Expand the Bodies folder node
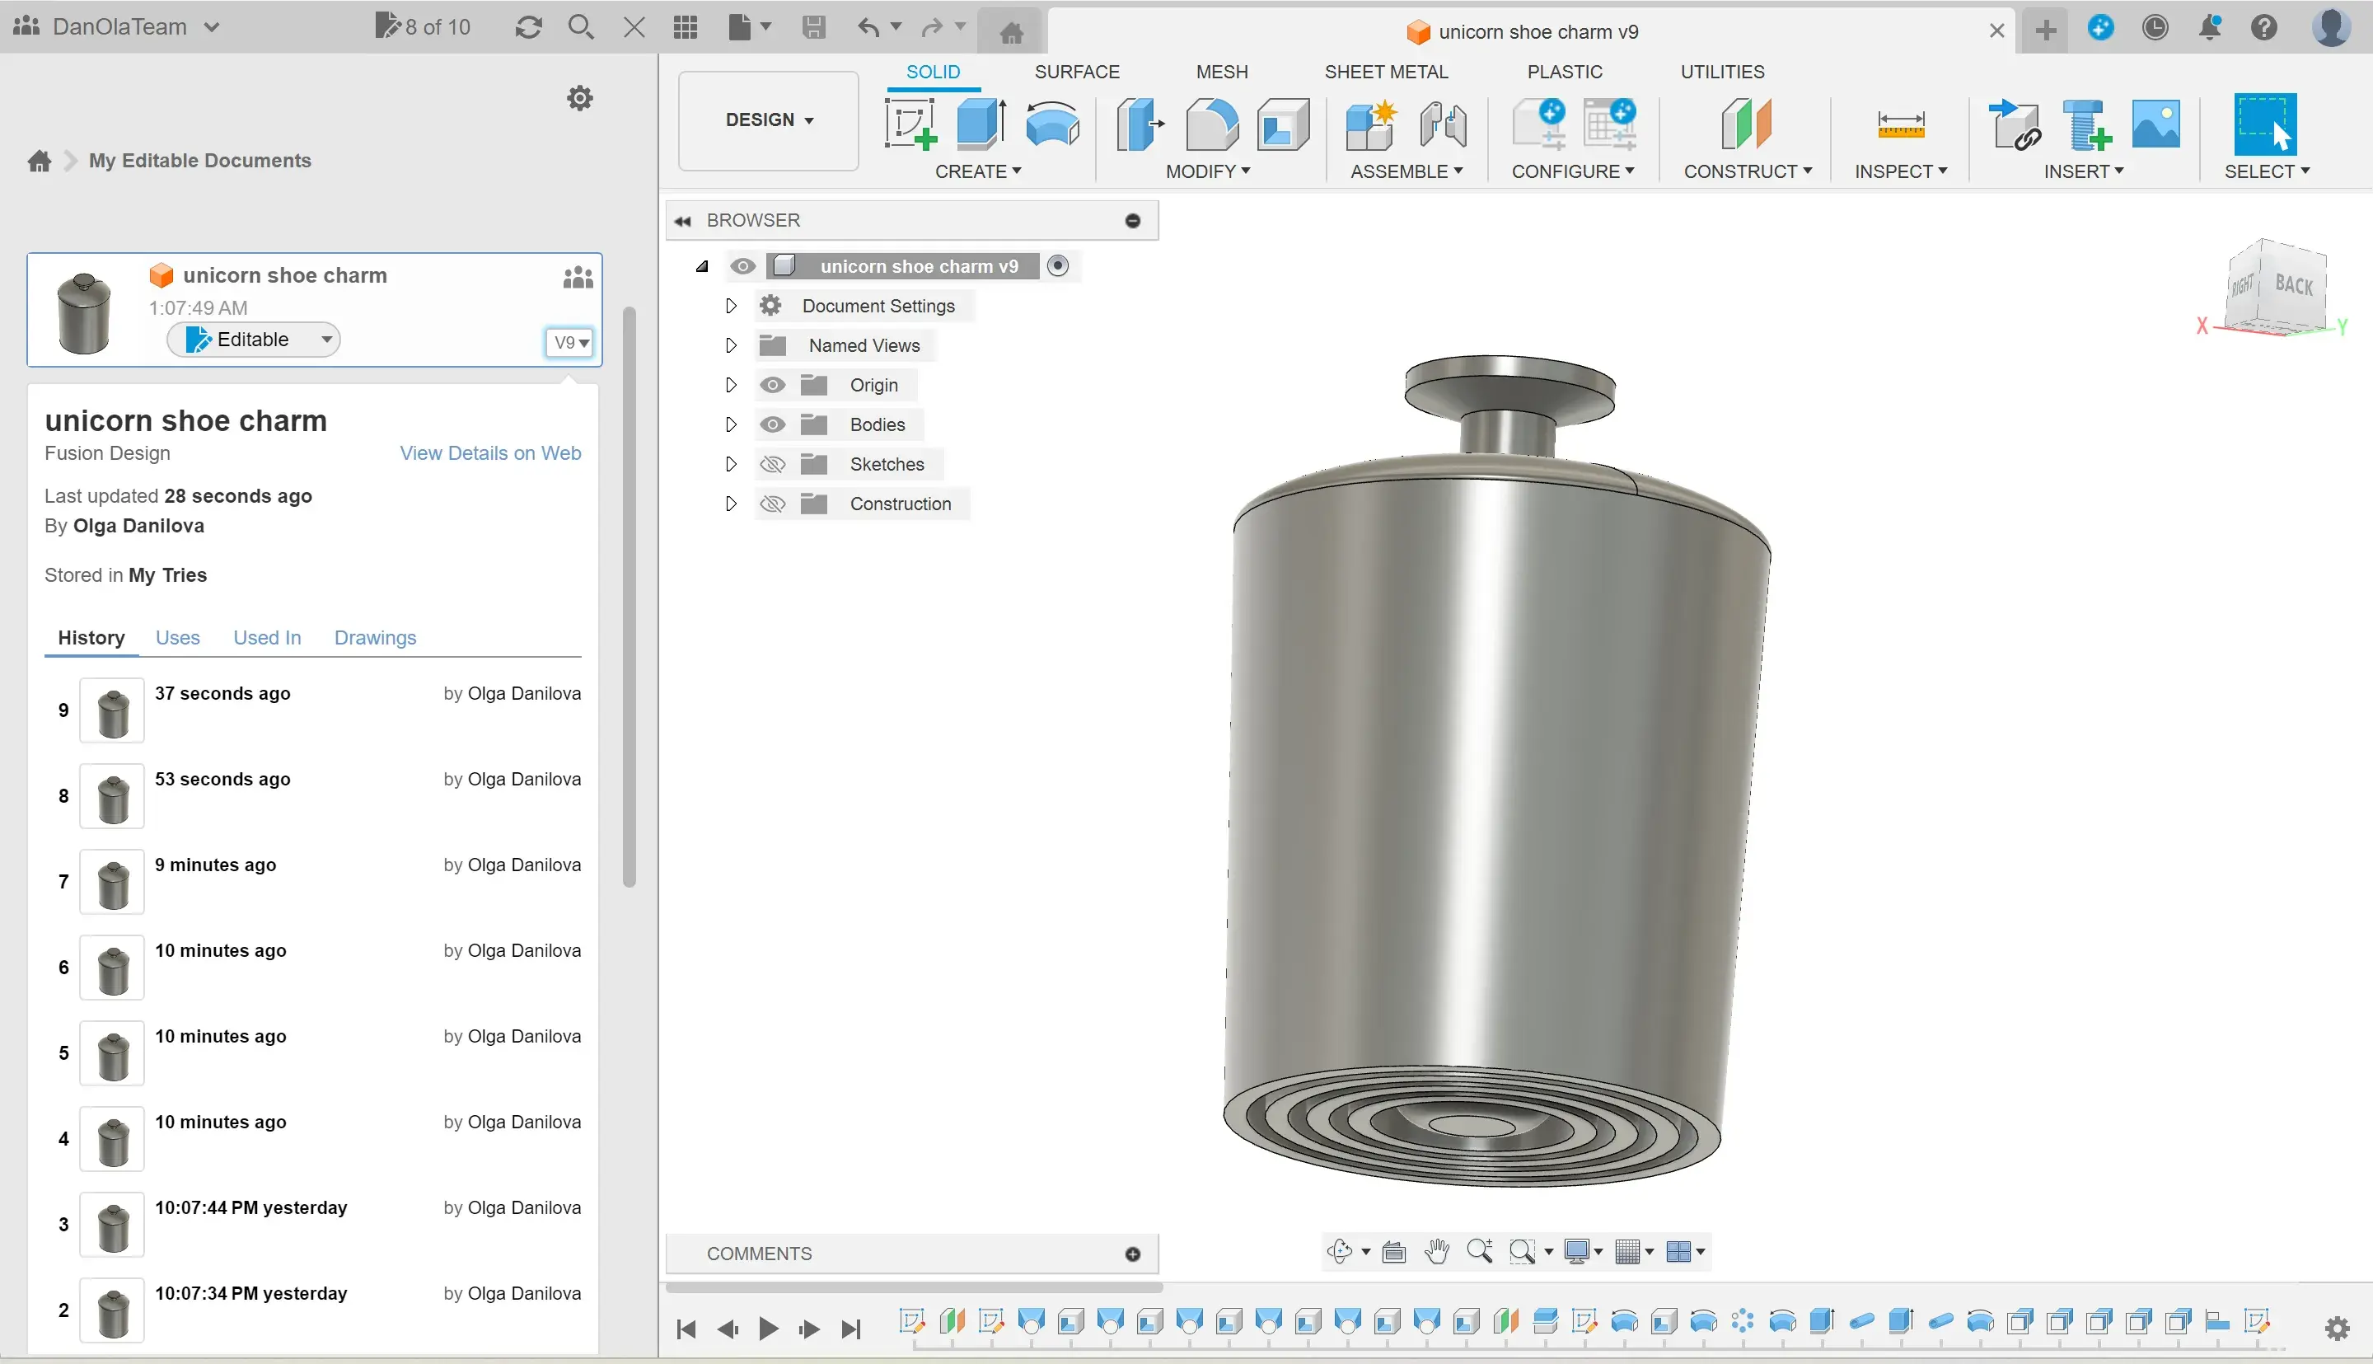 tap(731, 424)
